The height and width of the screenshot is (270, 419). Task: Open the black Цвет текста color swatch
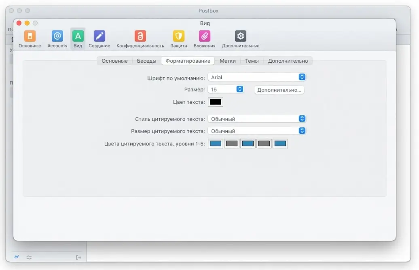[216, 102]
